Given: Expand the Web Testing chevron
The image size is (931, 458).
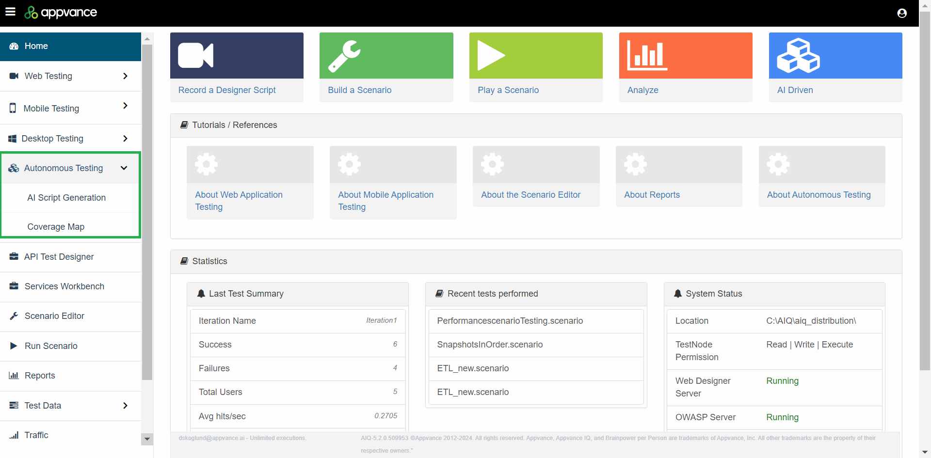Looking at the screenshot, I should (x=125, y=76).
